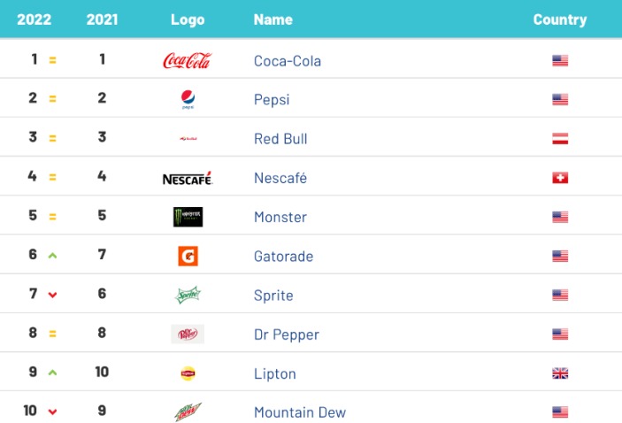The height and width of the screenshot is (423, 622).
Task: Click the green up arrow beside Gatorade's rank
Action: coord(52,256)
